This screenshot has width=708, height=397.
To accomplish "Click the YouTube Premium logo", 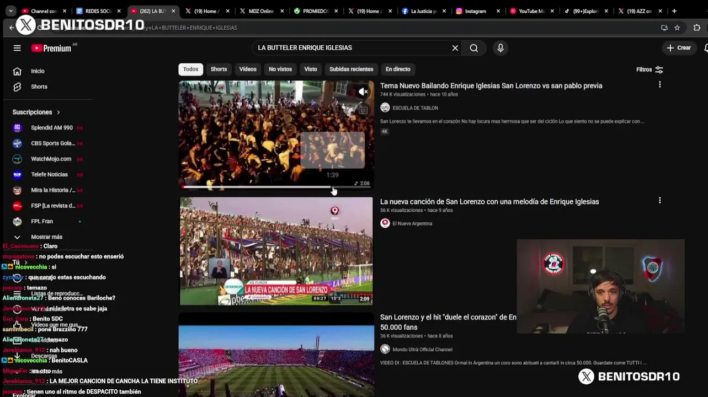I will (x=51, y=48).
